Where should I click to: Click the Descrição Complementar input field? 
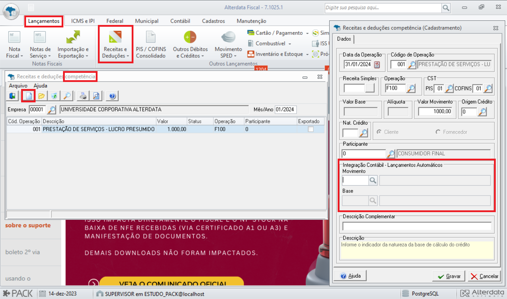(417, 226)
